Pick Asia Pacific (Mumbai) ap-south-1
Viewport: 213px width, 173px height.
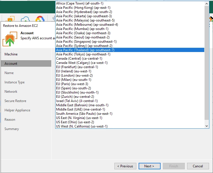pyautogui.click(x=130, y=29)
